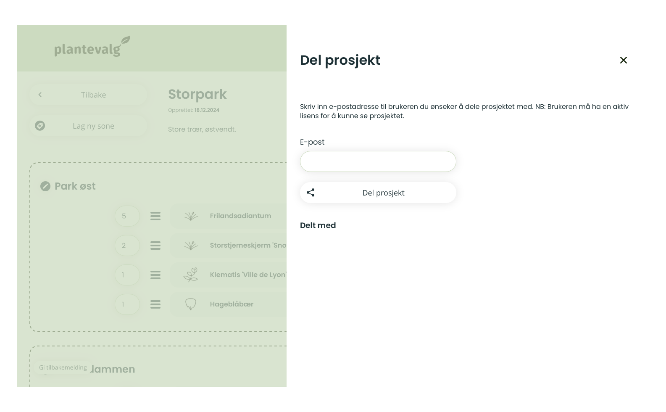Click the Park øst zone heading
The height and width of the screenshot is (412, 666).
pos(75,186)
